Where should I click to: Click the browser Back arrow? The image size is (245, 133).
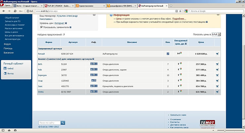coord(4,11)
